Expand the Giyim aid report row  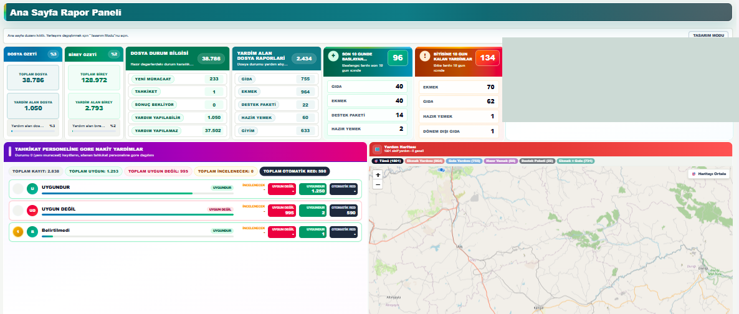point(277,131)
